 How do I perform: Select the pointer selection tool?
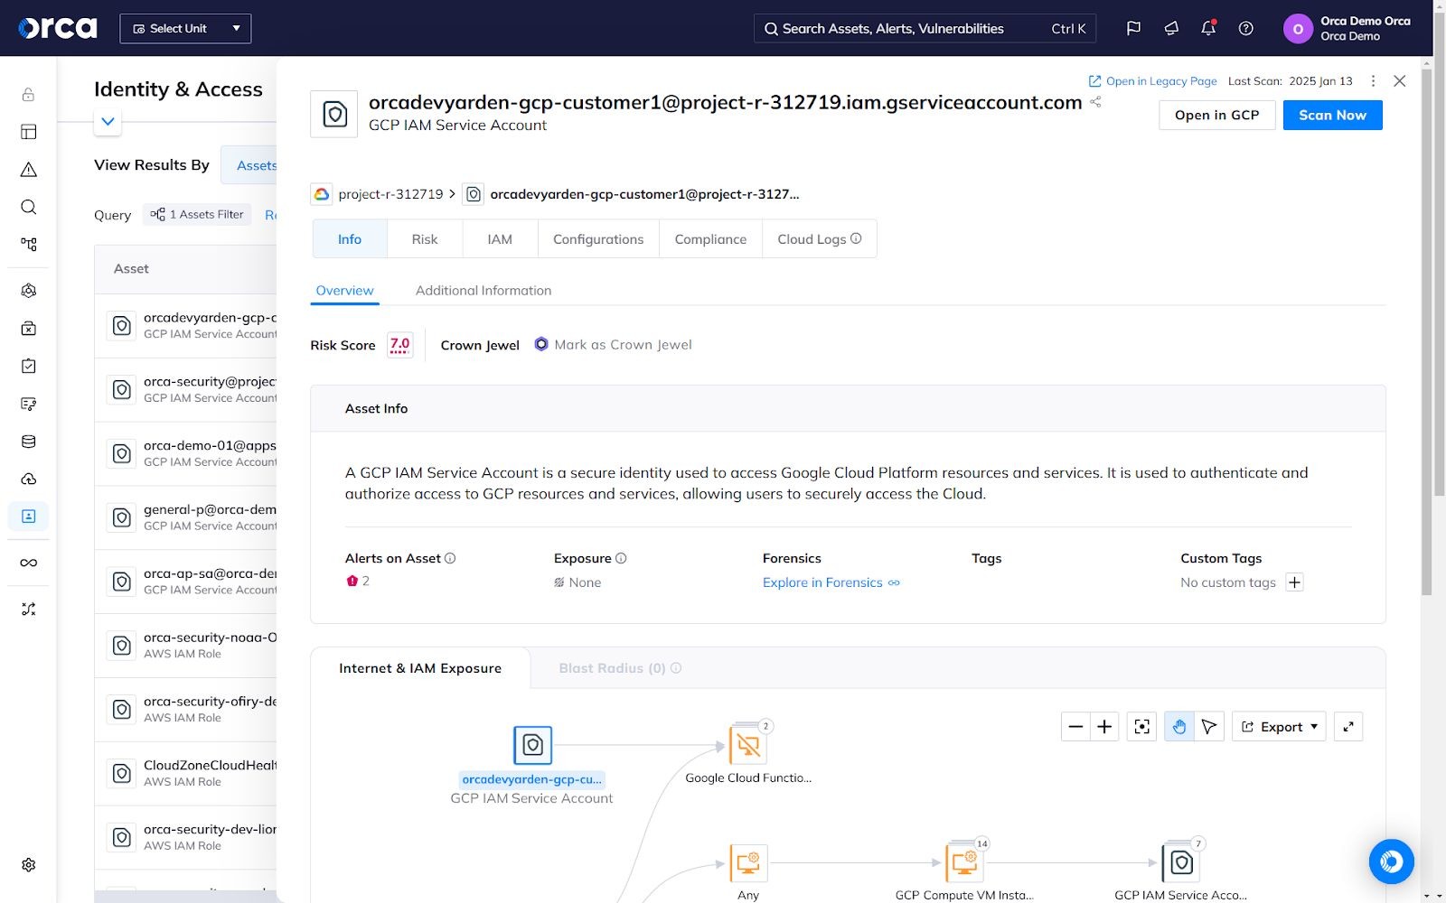tap(1209, 727)
